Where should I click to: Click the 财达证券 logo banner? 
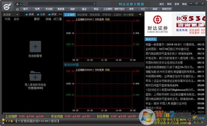pos(158,24)
